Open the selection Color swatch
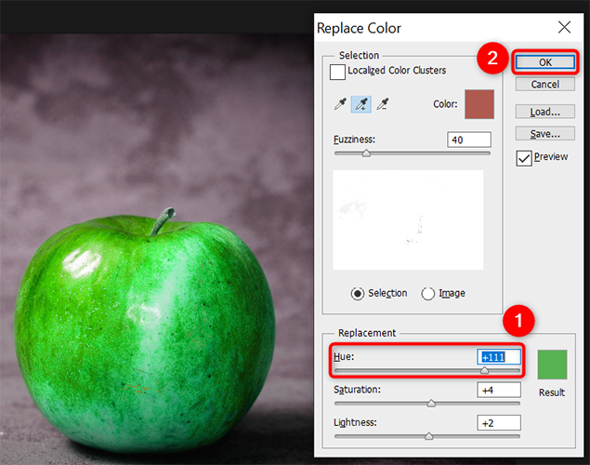 click(x=479, y=104)
